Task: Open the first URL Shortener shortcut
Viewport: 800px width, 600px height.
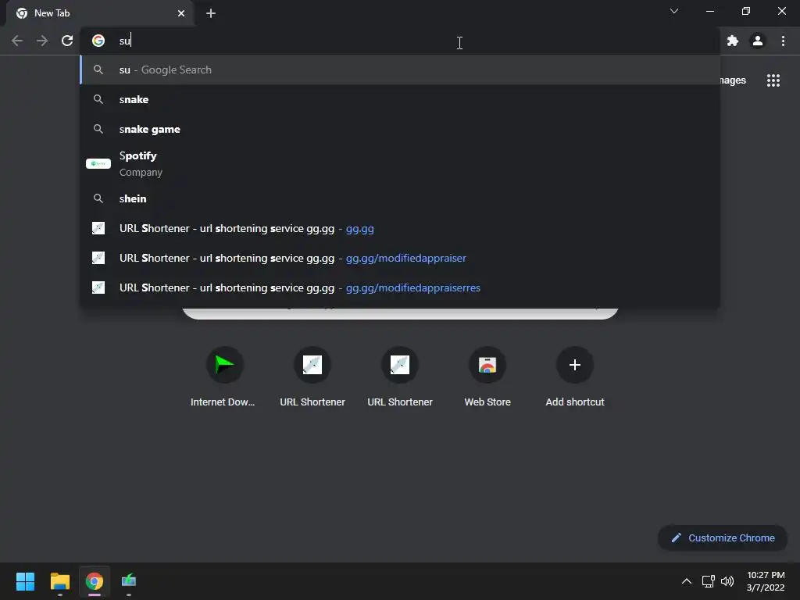Action: point(312,377)
